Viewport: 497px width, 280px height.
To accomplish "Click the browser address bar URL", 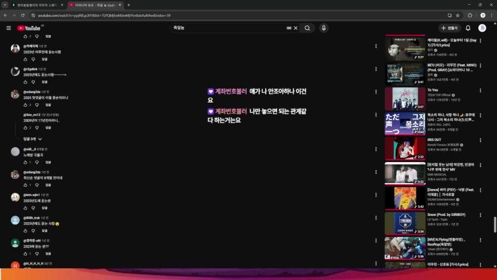I will pos(104,15).
